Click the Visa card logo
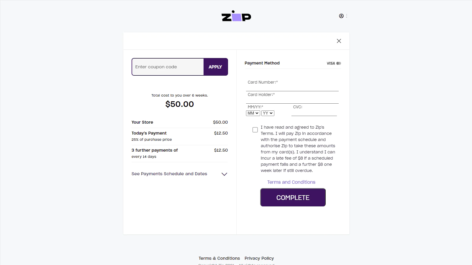The width and height of the screenshot is (472, 265). point(331,63)
